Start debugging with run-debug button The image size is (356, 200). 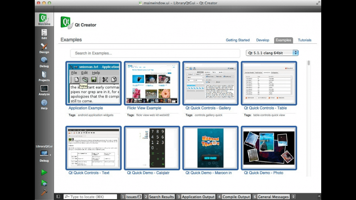pos(44,182)
